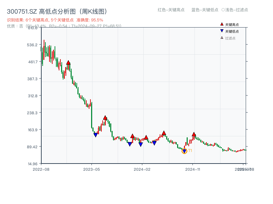Click the blue key-low marker inside the orange circle
The width and height of the screenshot is (273, 204).
click(x=184, y=150)
